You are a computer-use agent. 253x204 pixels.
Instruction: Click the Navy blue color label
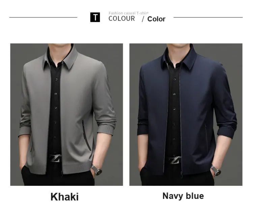tap(183, 196)
